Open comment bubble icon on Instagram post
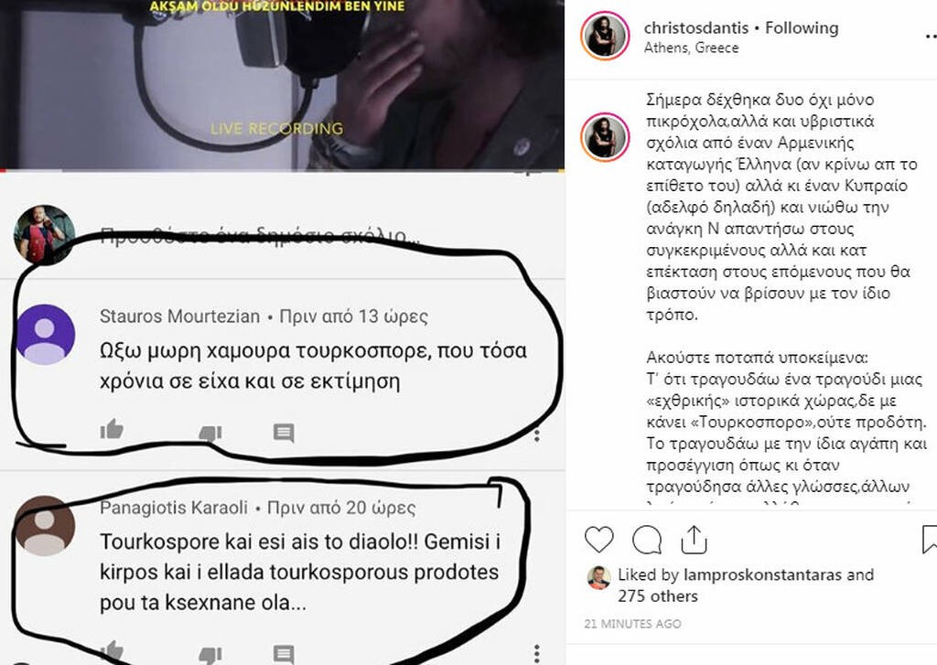937x665 pixels. pyautogui.click(x=647, y=540)
